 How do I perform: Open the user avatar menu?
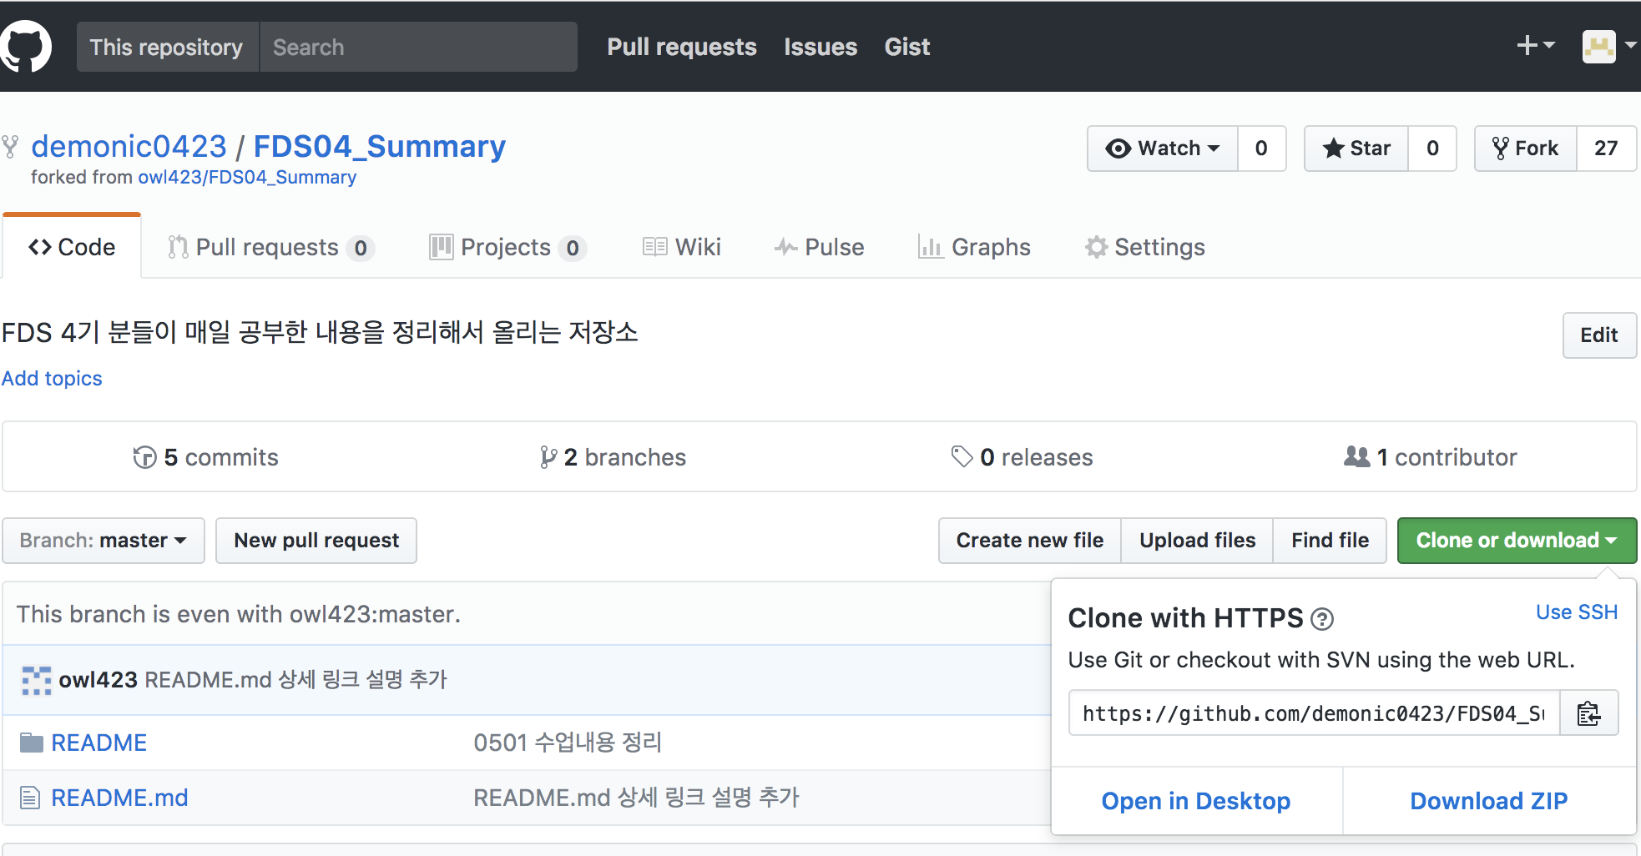1608,47
